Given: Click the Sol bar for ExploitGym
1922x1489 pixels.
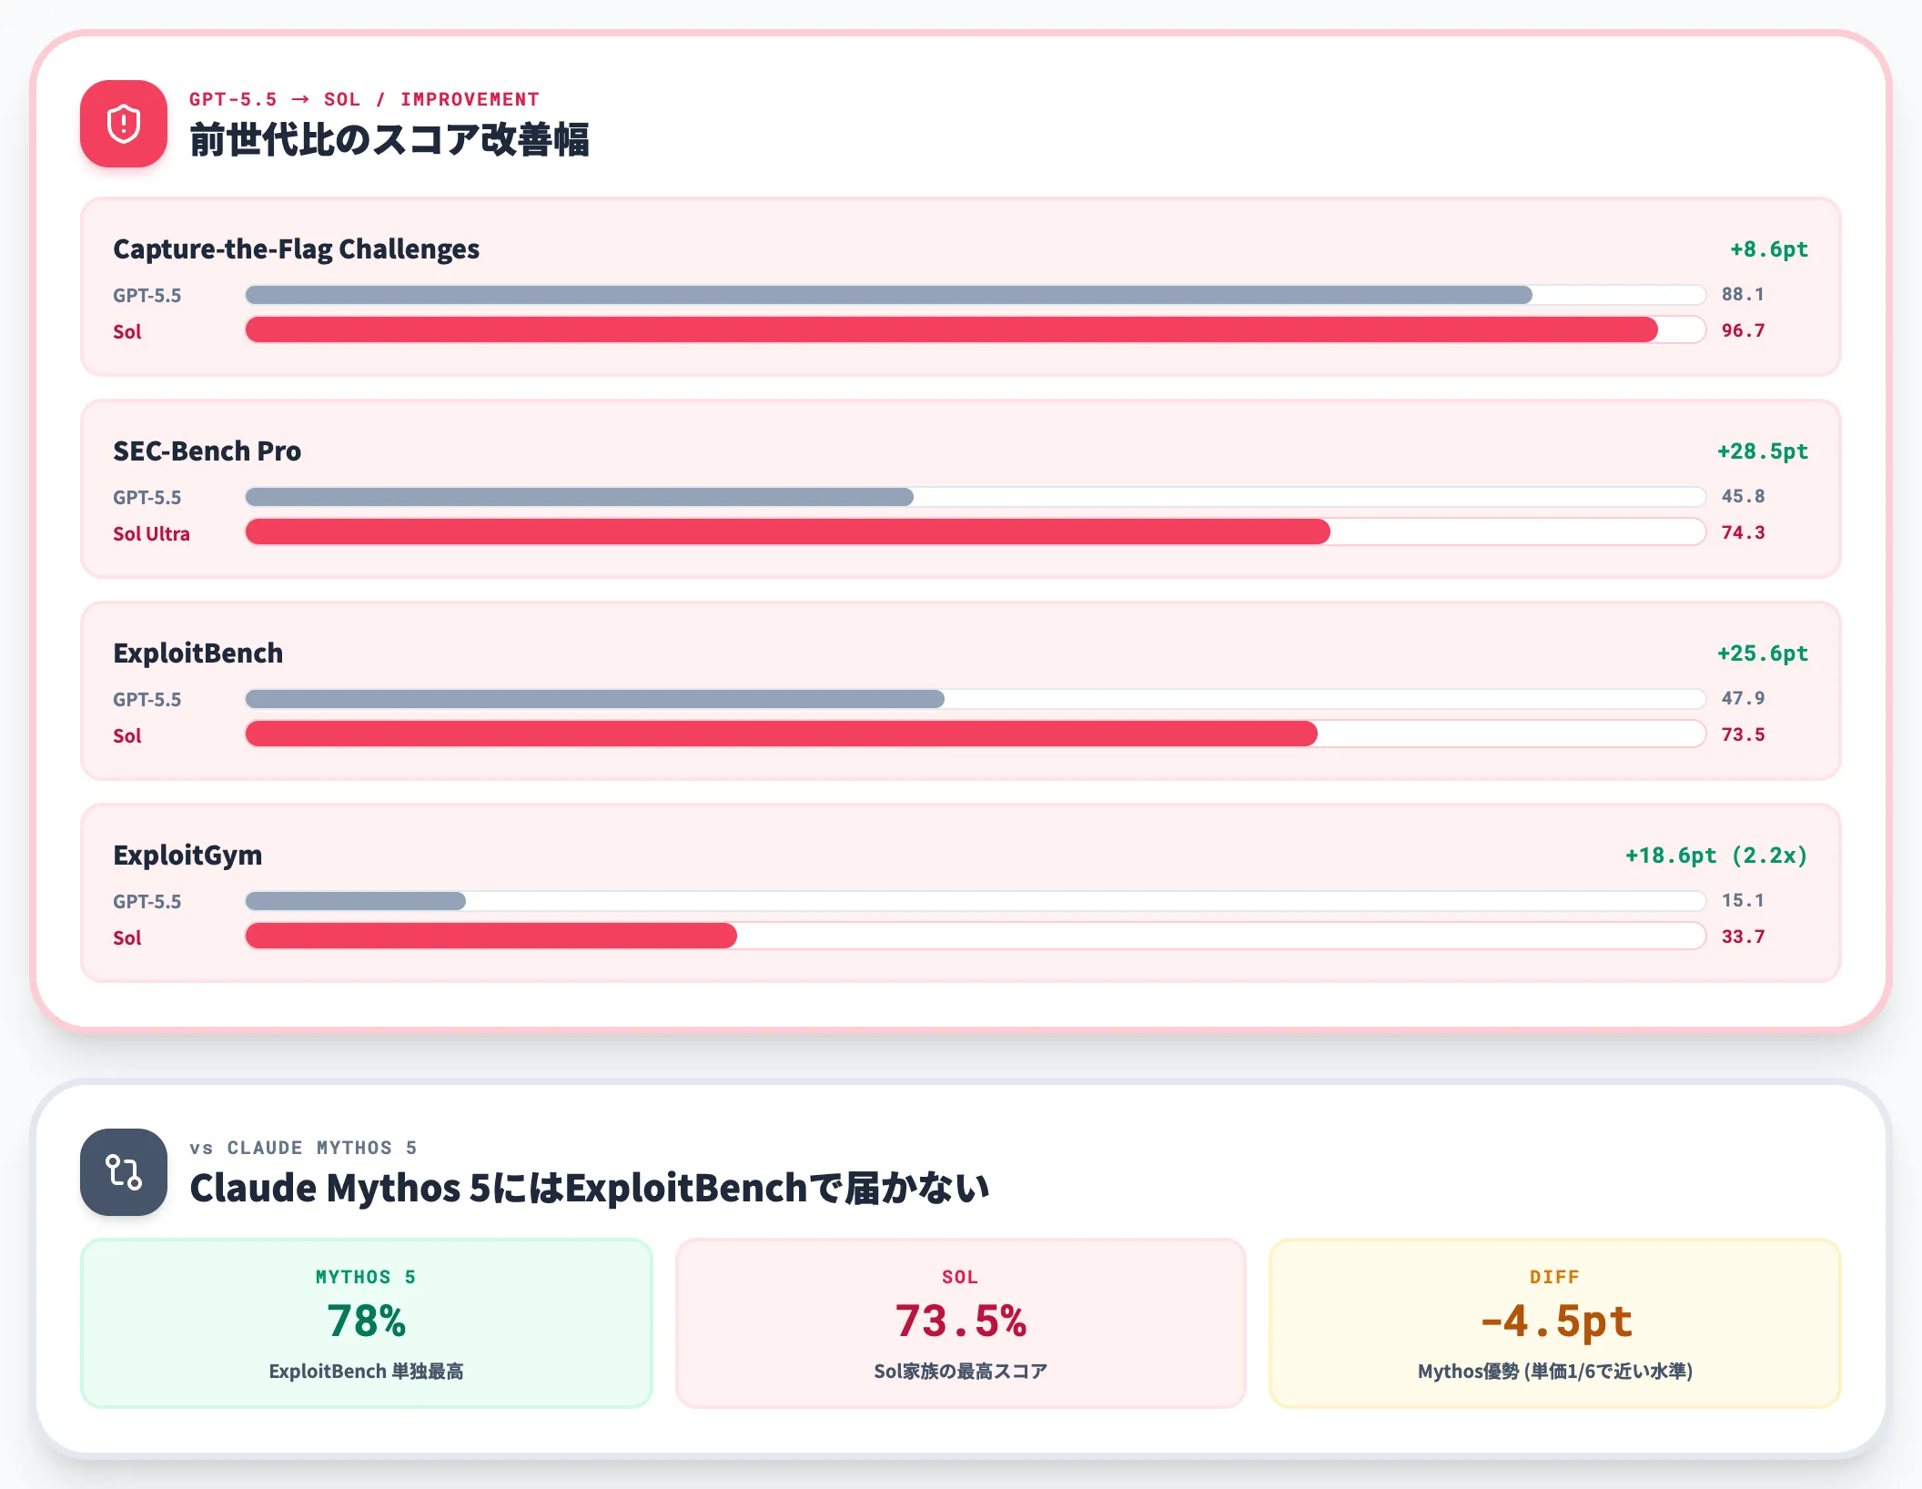Looking at the screenshot, I should click(976, 936).
